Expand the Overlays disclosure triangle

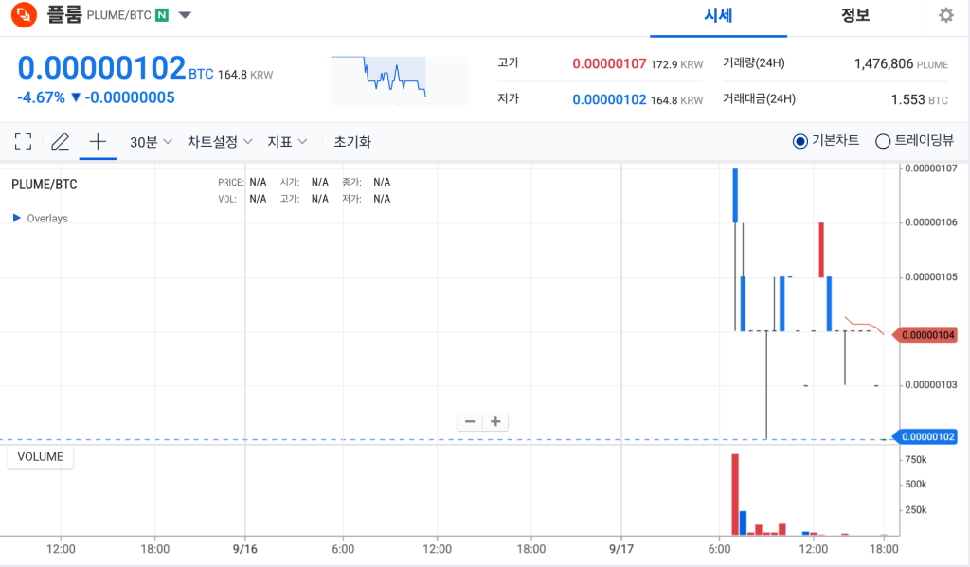[17, 218]
